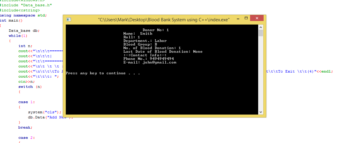Click the 'int n;' code line
The height and width of the screenshot is (143, 361).
click(x=25, y=46)
